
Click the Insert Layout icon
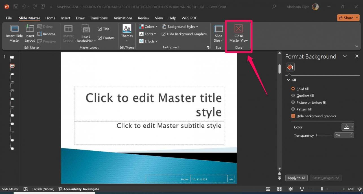30,29
